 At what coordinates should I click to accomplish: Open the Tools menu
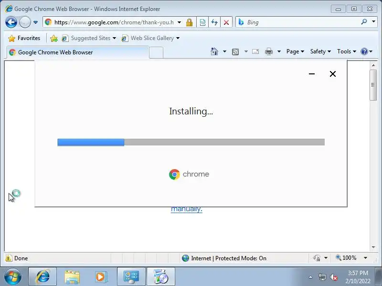347,51
